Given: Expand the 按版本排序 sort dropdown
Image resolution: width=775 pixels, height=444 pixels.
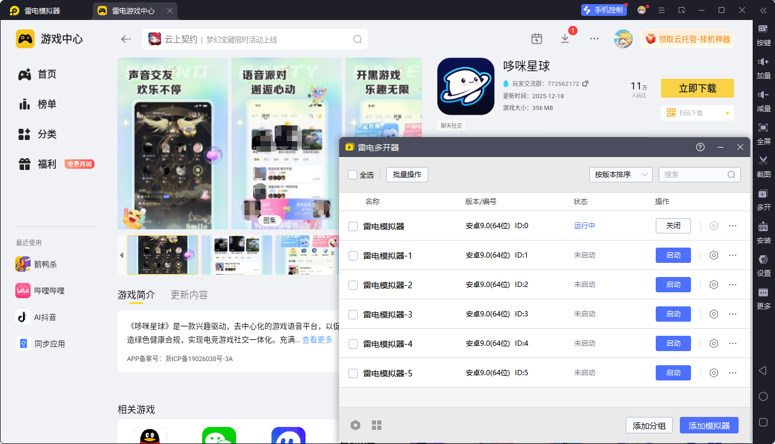Looking at the screenshot, I should [620, 175].
